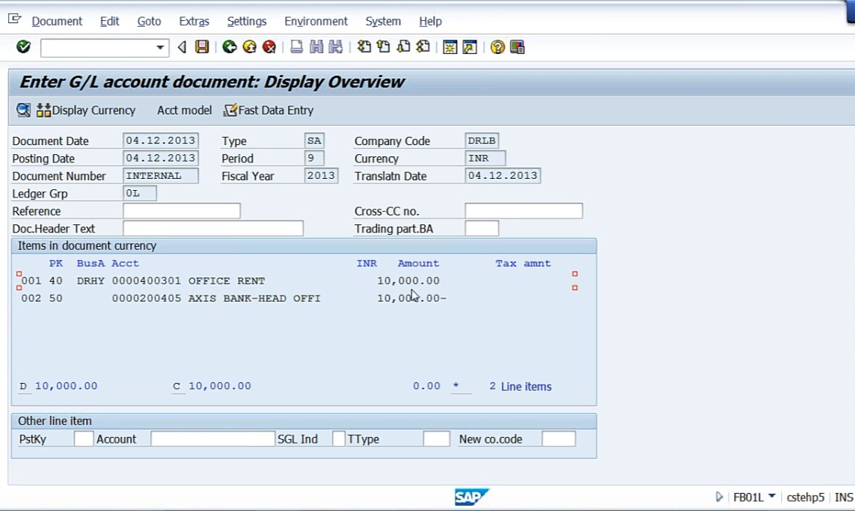Click the PstKy input field
Viewport: 855px width, 511px height.
[84, 439]
